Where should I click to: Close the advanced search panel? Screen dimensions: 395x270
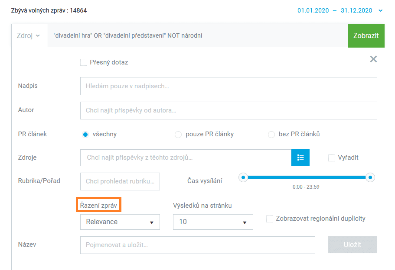[373, 59]
